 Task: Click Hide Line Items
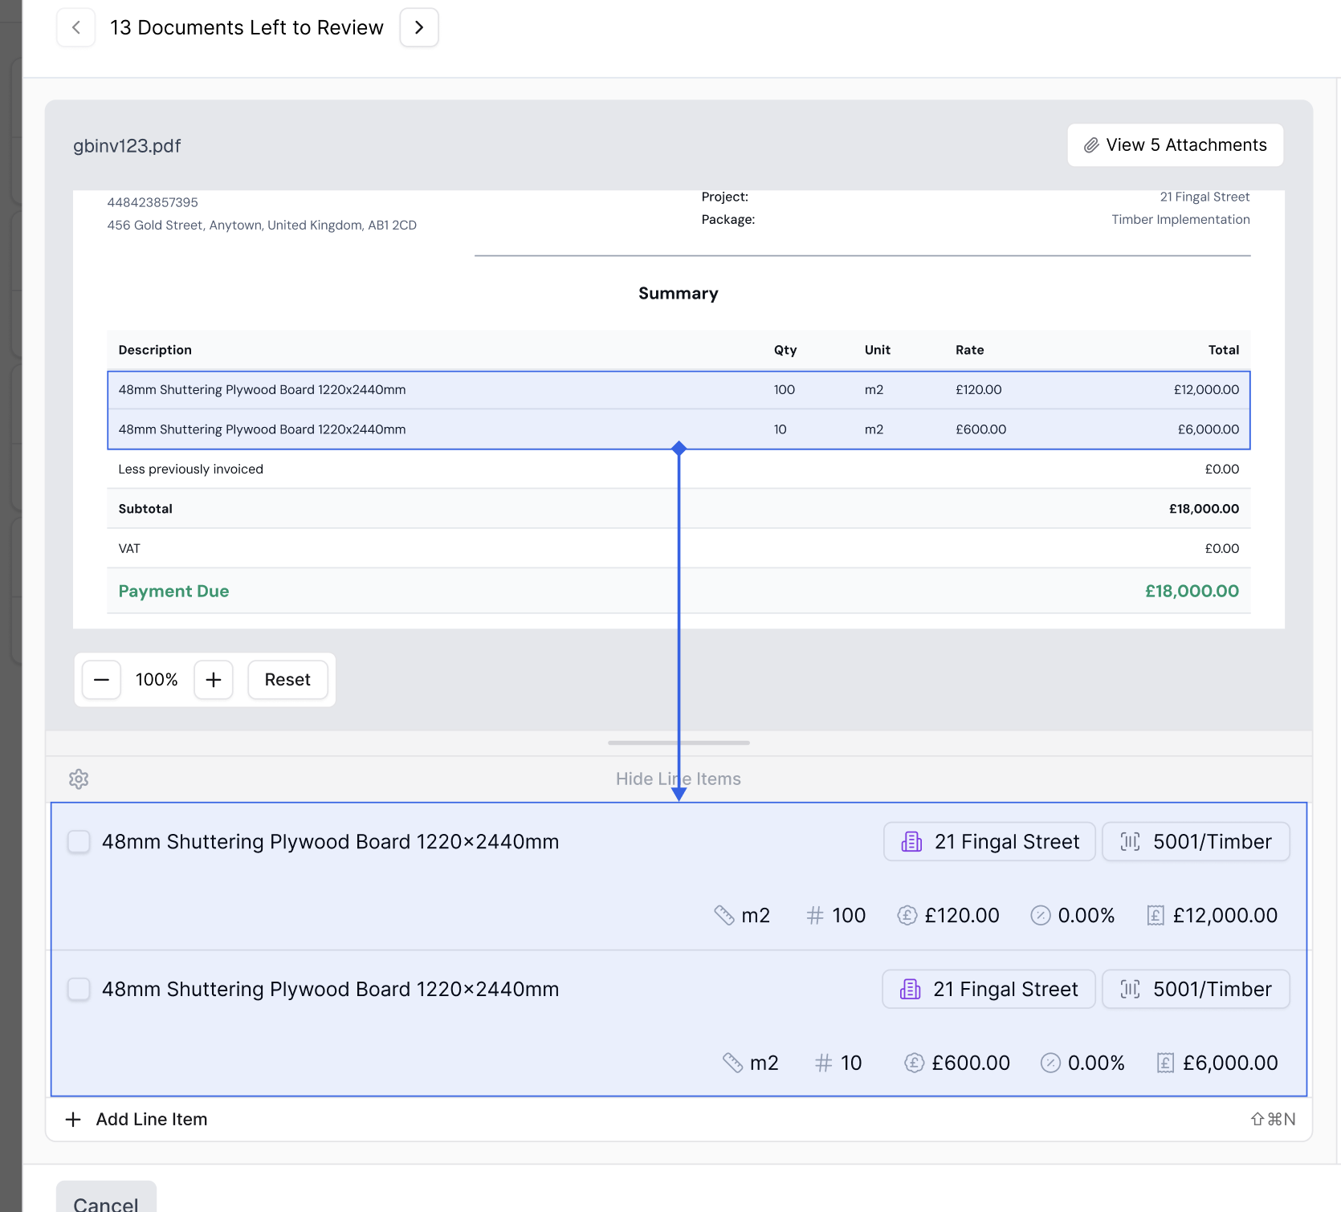click(x=679, y=779)
